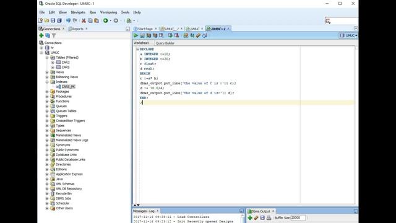Expand the CAR2 table node
The width and height of the screenshot is (396, 223).
coord(53,63)
